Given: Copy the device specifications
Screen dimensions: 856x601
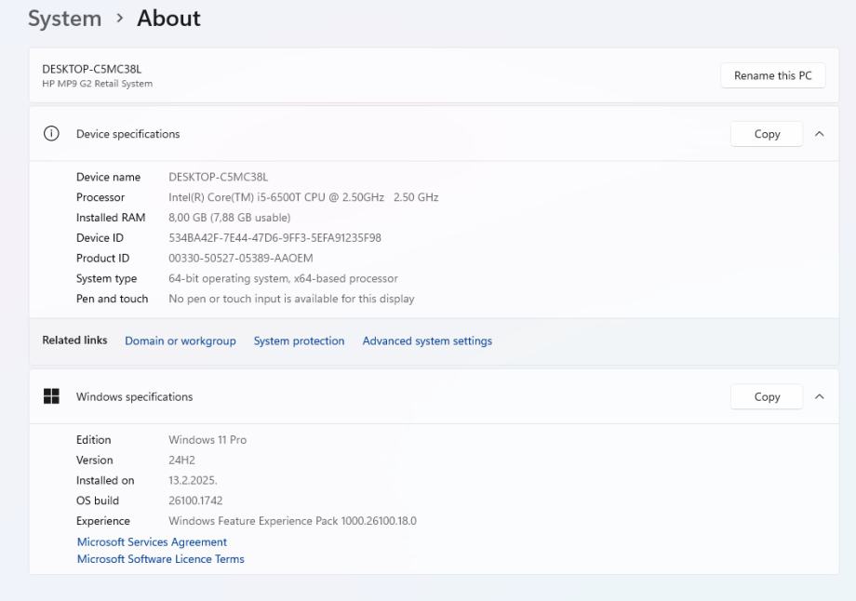Looking at the screenshot, I should 767,134.
